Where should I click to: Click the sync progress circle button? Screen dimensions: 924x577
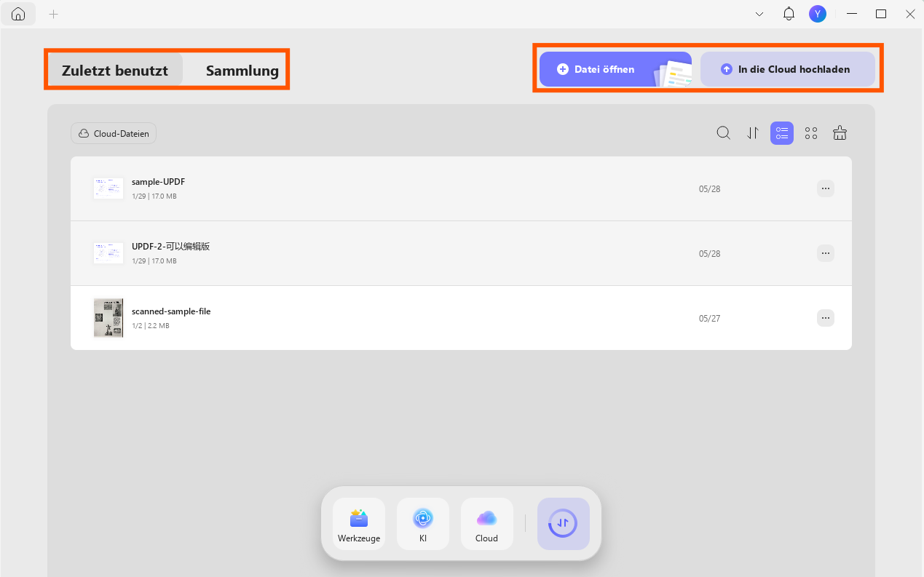564,524
